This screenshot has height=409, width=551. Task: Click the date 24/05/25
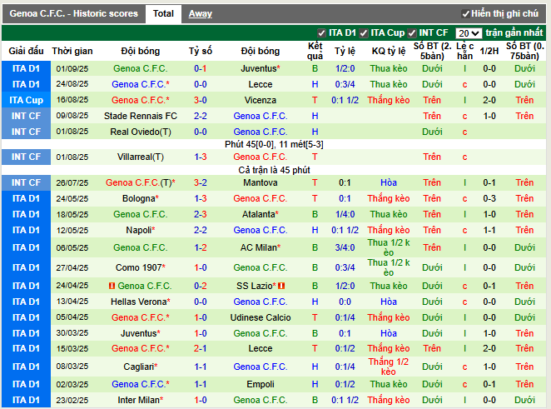coord(72,199)
